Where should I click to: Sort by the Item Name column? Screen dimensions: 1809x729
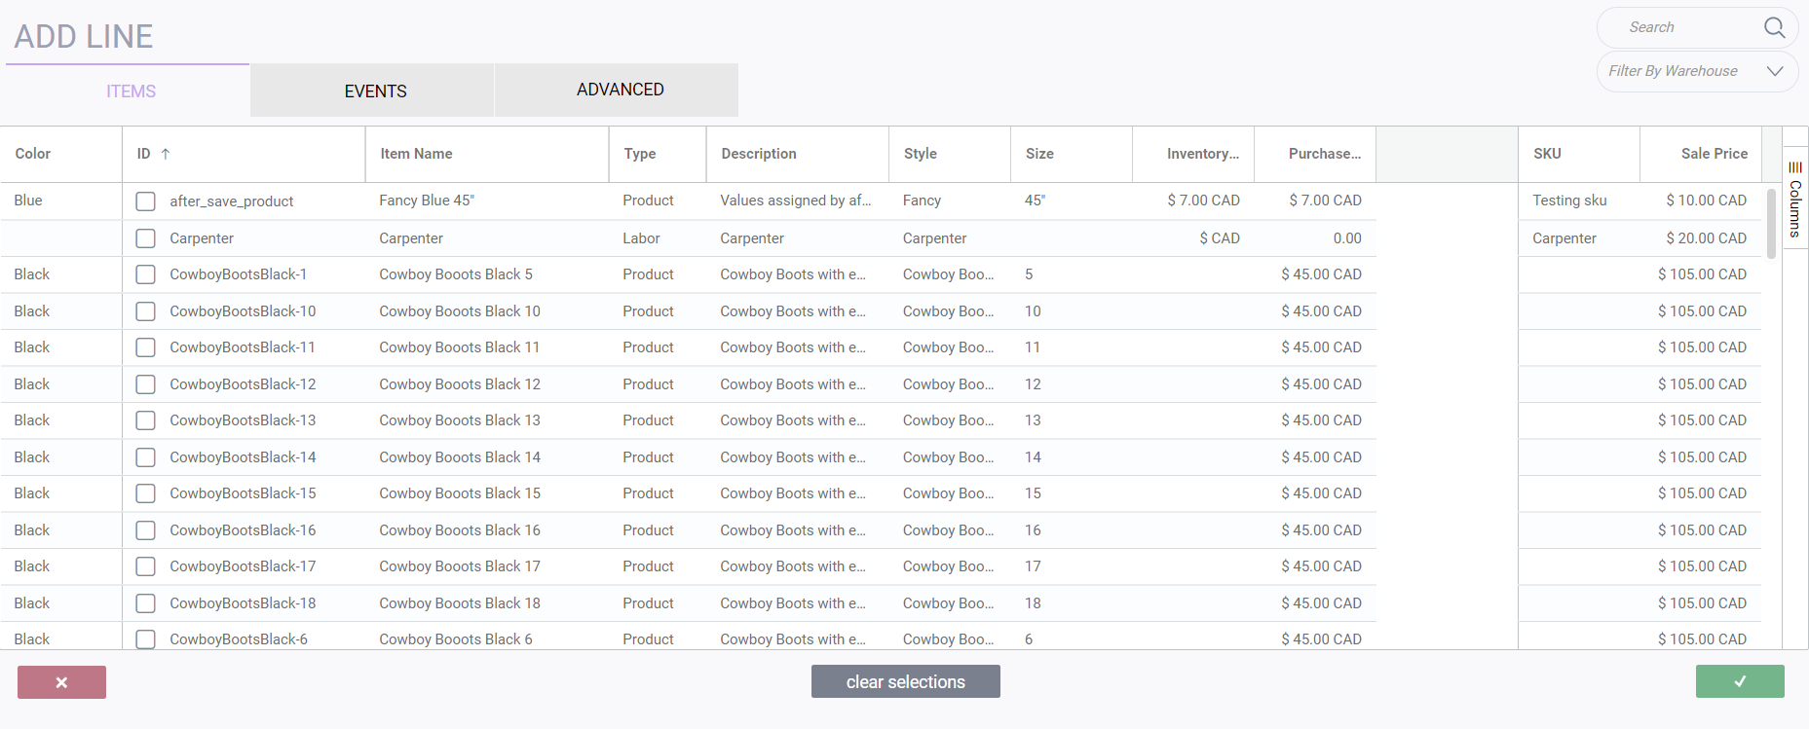pyautogui.click(x=416, y=154)
